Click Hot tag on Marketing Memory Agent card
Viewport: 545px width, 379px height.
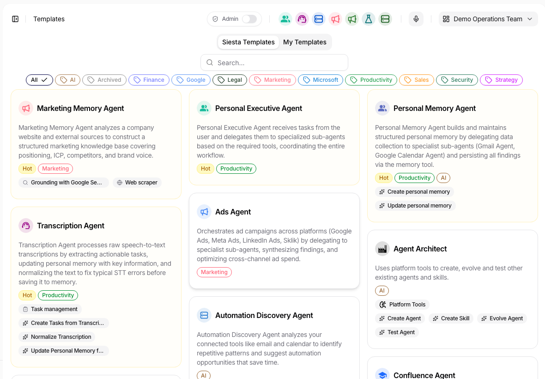[27, 169]
